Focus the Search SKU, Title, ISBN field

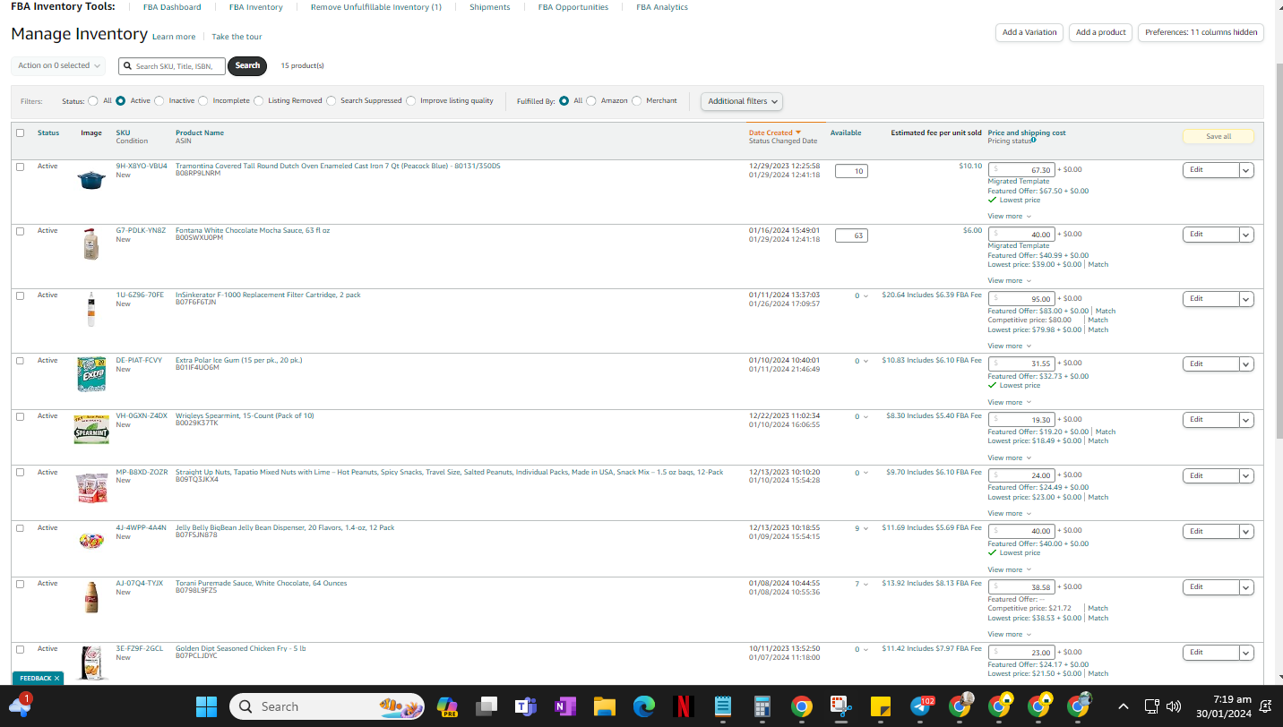172,66
